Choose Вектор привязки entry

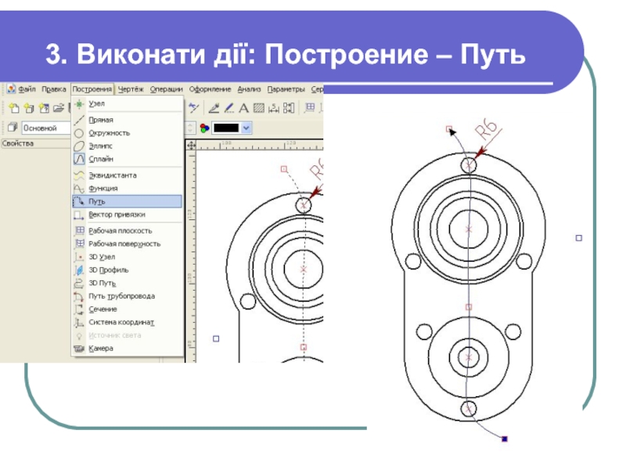[128, 215]
